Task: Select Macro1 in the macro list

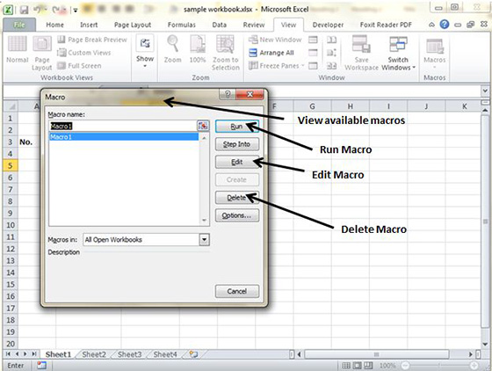Action: (124, 137)
